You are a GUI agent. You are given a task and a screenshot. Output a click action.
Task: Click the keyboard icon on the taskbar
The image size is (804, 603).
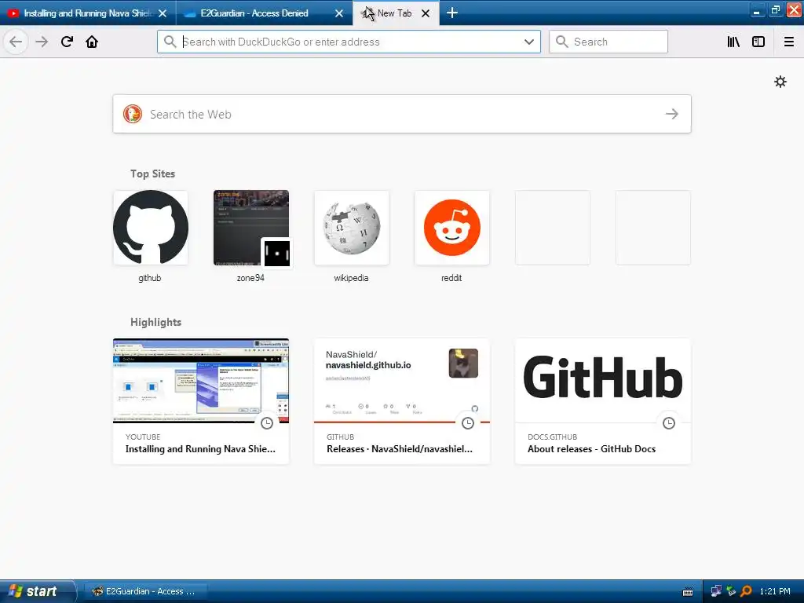tap(688, 592)
